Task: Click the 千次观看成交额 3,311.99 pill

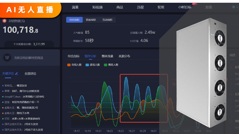Action: [x=29, y=44]
